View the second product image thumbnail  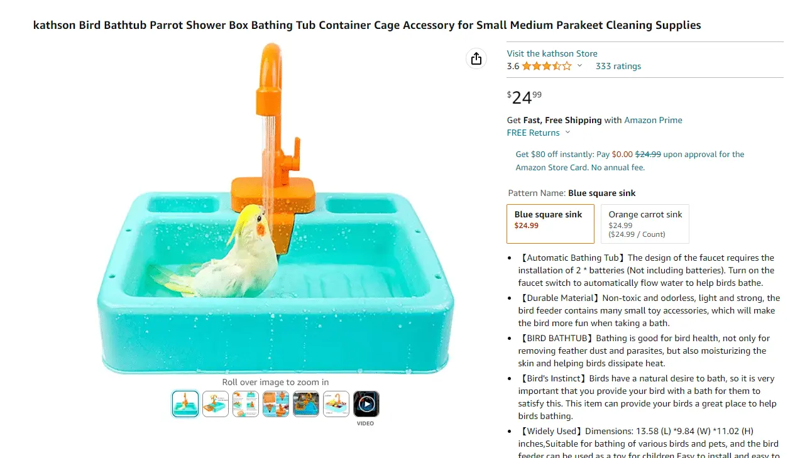click(x=216, y=404)
